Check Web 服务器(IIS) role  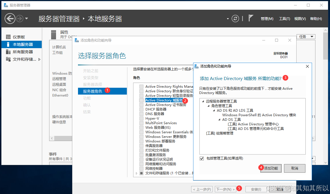[141, 128]
